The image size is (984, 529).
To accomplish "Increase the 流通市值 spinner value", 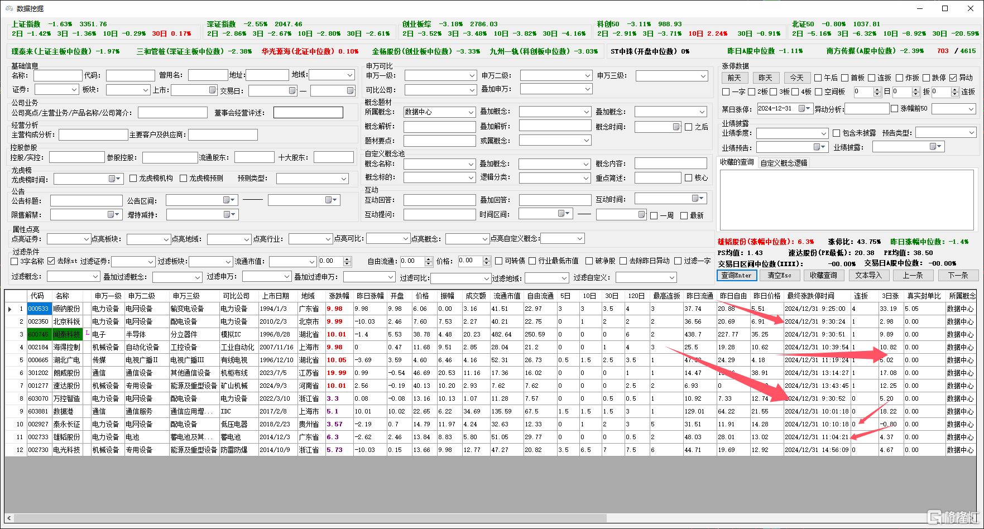I will (x=347, y=259).
